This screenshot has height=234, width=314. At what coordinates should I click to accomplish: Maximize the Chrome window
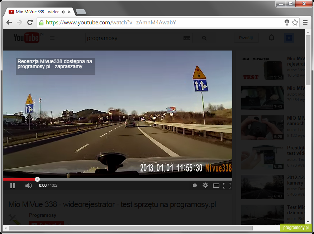point(291,4)
